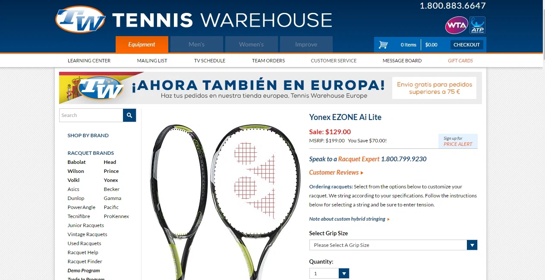
Task: Click the ATP World Tour logo
Action: pos(477,25)
